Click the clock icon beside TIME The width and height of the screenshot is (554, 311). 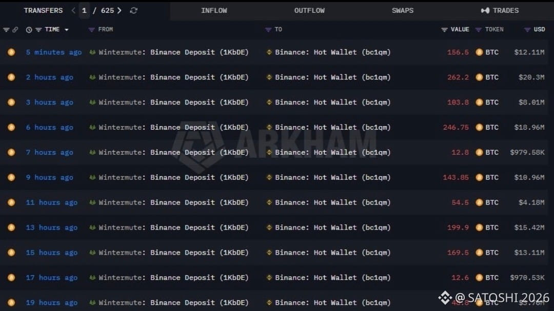tap(29, 30)
